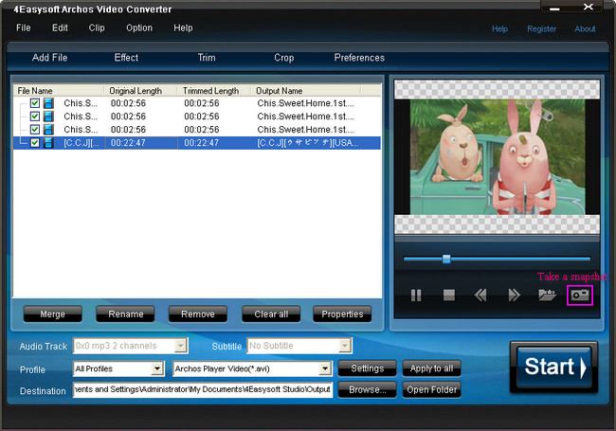This screenshot has width=616, height=431.
Task: Click the Remove button
Action: click(x=198, y=314)
